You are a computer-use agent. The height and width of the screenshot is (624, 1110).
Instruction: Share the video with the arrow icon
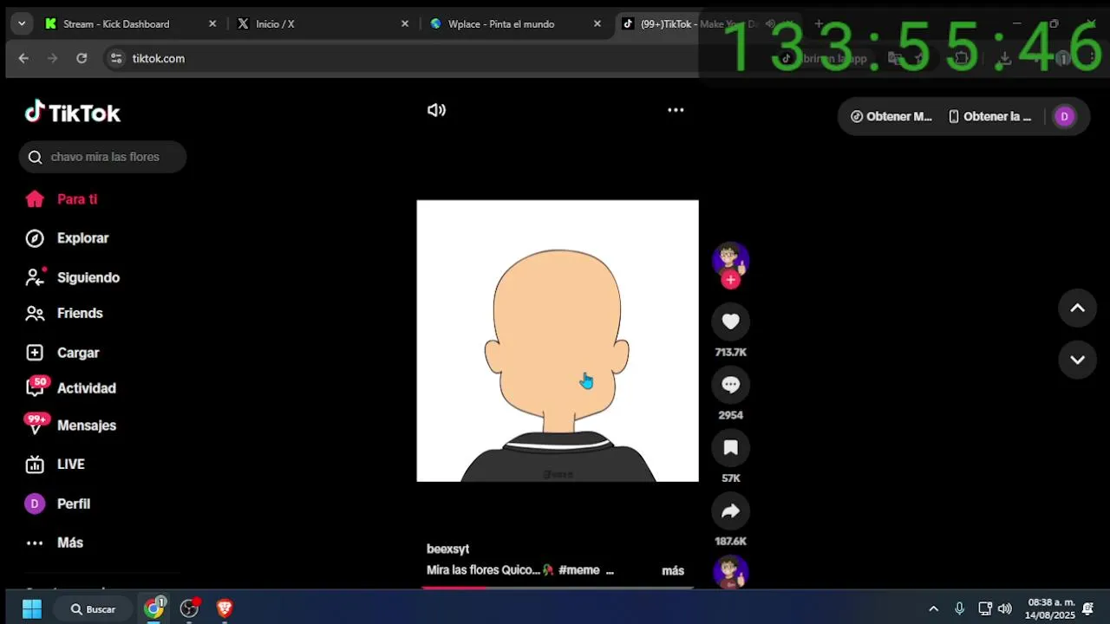730,511
